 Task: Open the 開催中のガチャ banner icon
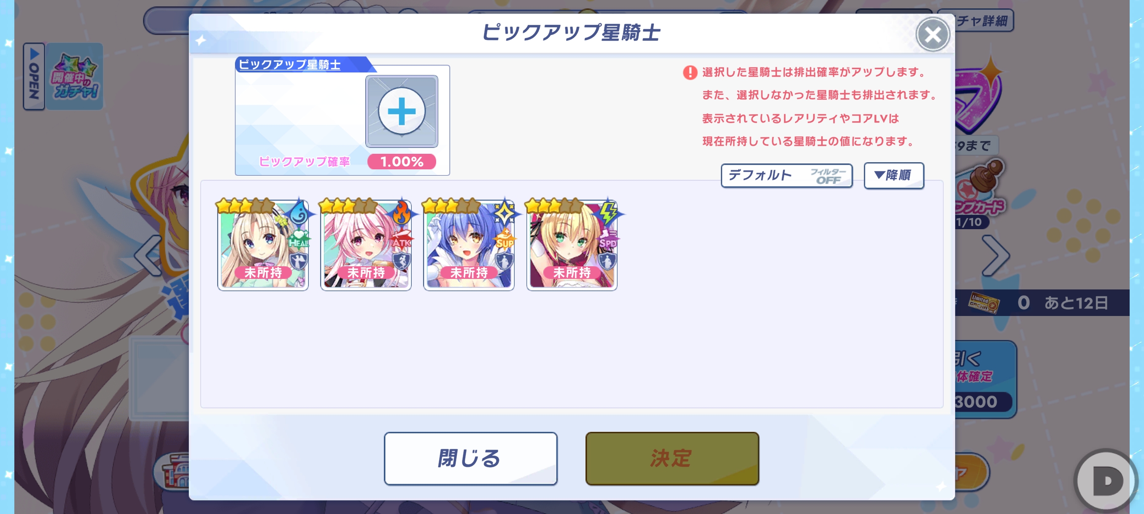(x=75, y=76)
